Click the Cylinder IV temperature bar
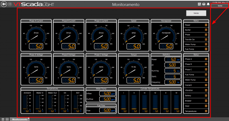The height and width of the screenshot is (121, 229). click(155, 103)
